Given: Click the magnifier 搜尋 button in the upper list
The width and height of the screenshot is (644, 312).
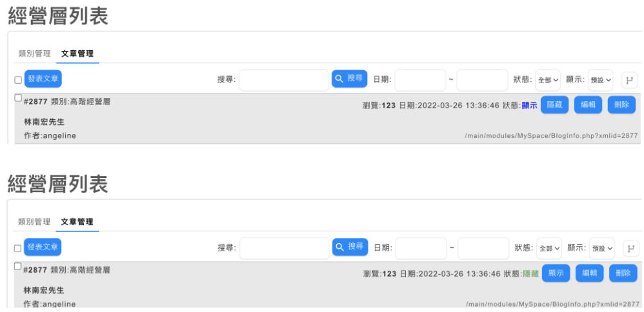Looking at the screenshot, I should click(x=349, y=79).
